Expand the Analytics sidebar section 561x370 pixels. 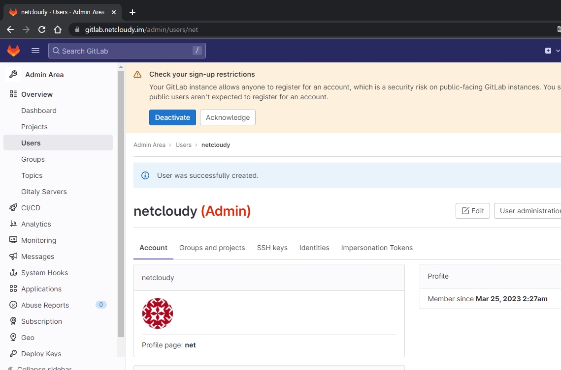(36, 224)
